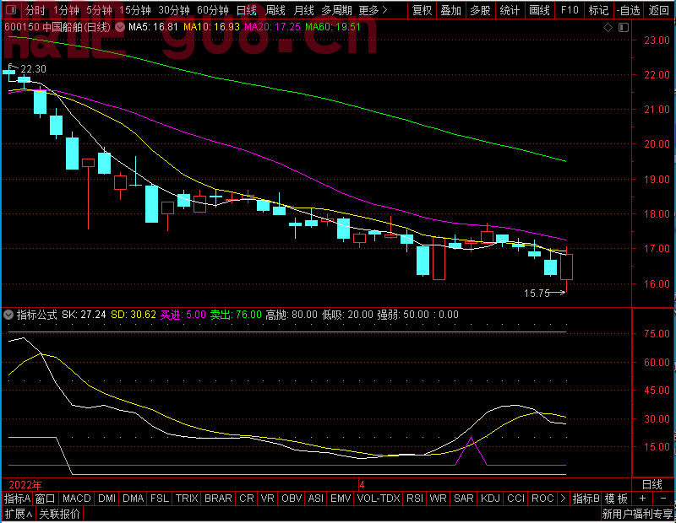The image size is (676, 523).
Task: Click the 返回 back button
Action: (659, 10)
